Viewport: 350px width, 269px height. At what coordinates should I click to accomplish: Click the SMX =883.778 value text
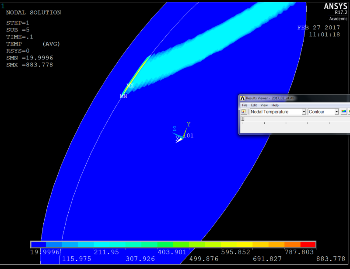pyautogui.click(x=29, y=65)
